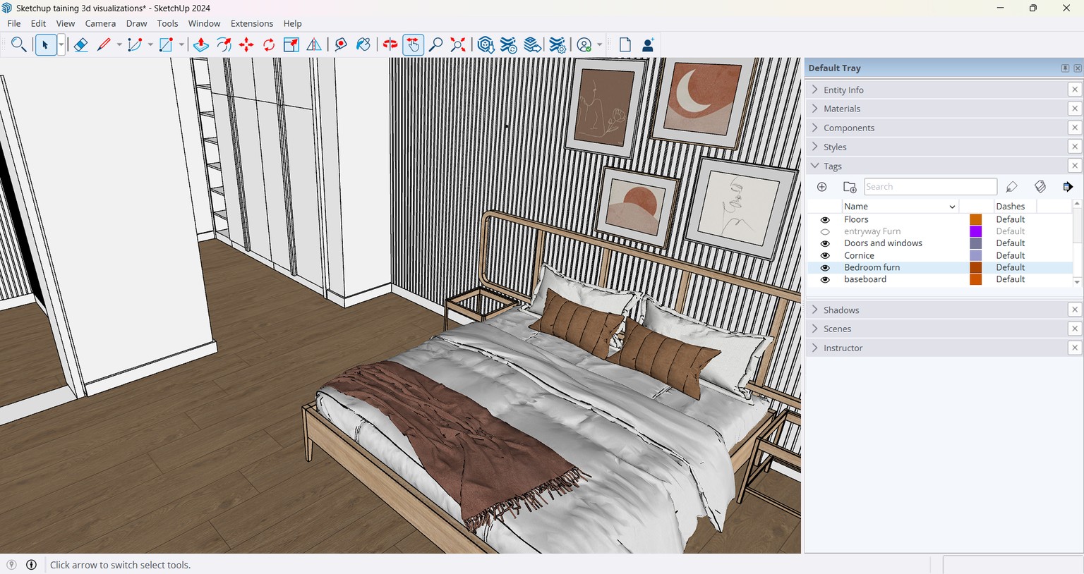Viewport: 1084px width, 574px height.
Task: Select the arrow Select tool
Action: [45, 45]
